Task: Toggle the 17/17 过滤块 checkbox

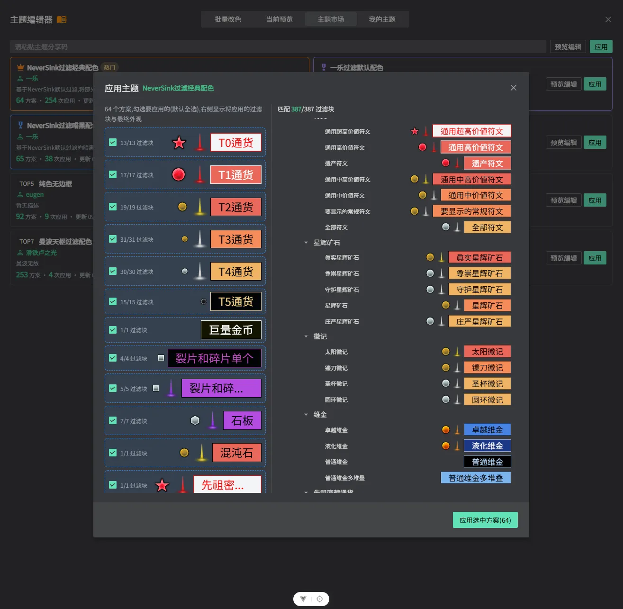Action: pos(113,174)
